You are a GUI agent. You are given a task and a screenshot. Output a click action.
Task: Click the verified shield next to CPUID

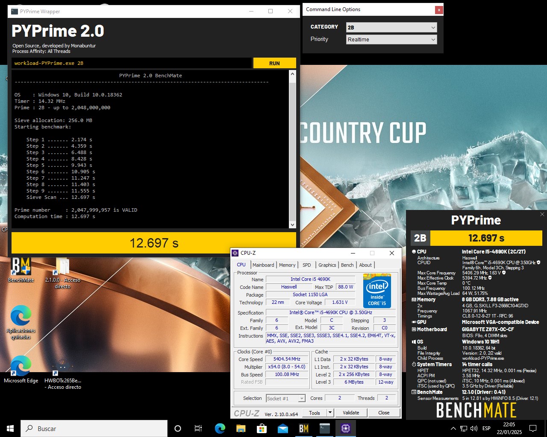coord(538,262)
